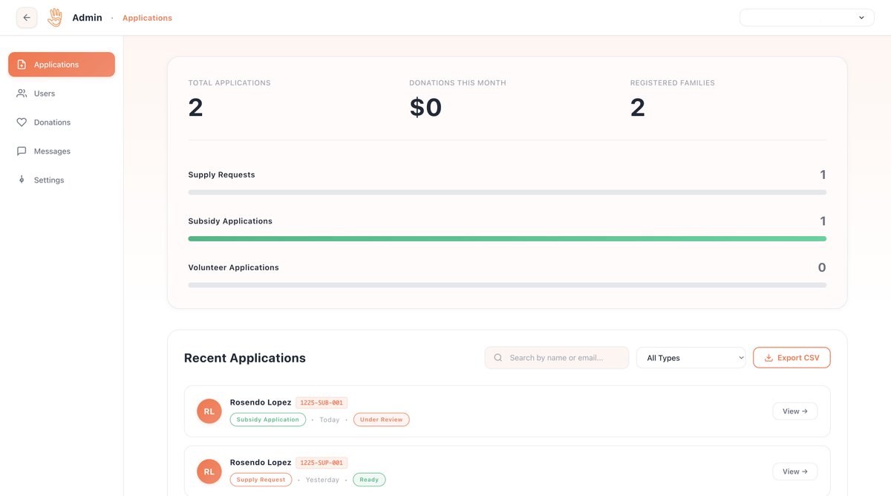891x496 pixels.
Task: Click the Volunteer Applications progress bar
Action: [x=507, y=285]
